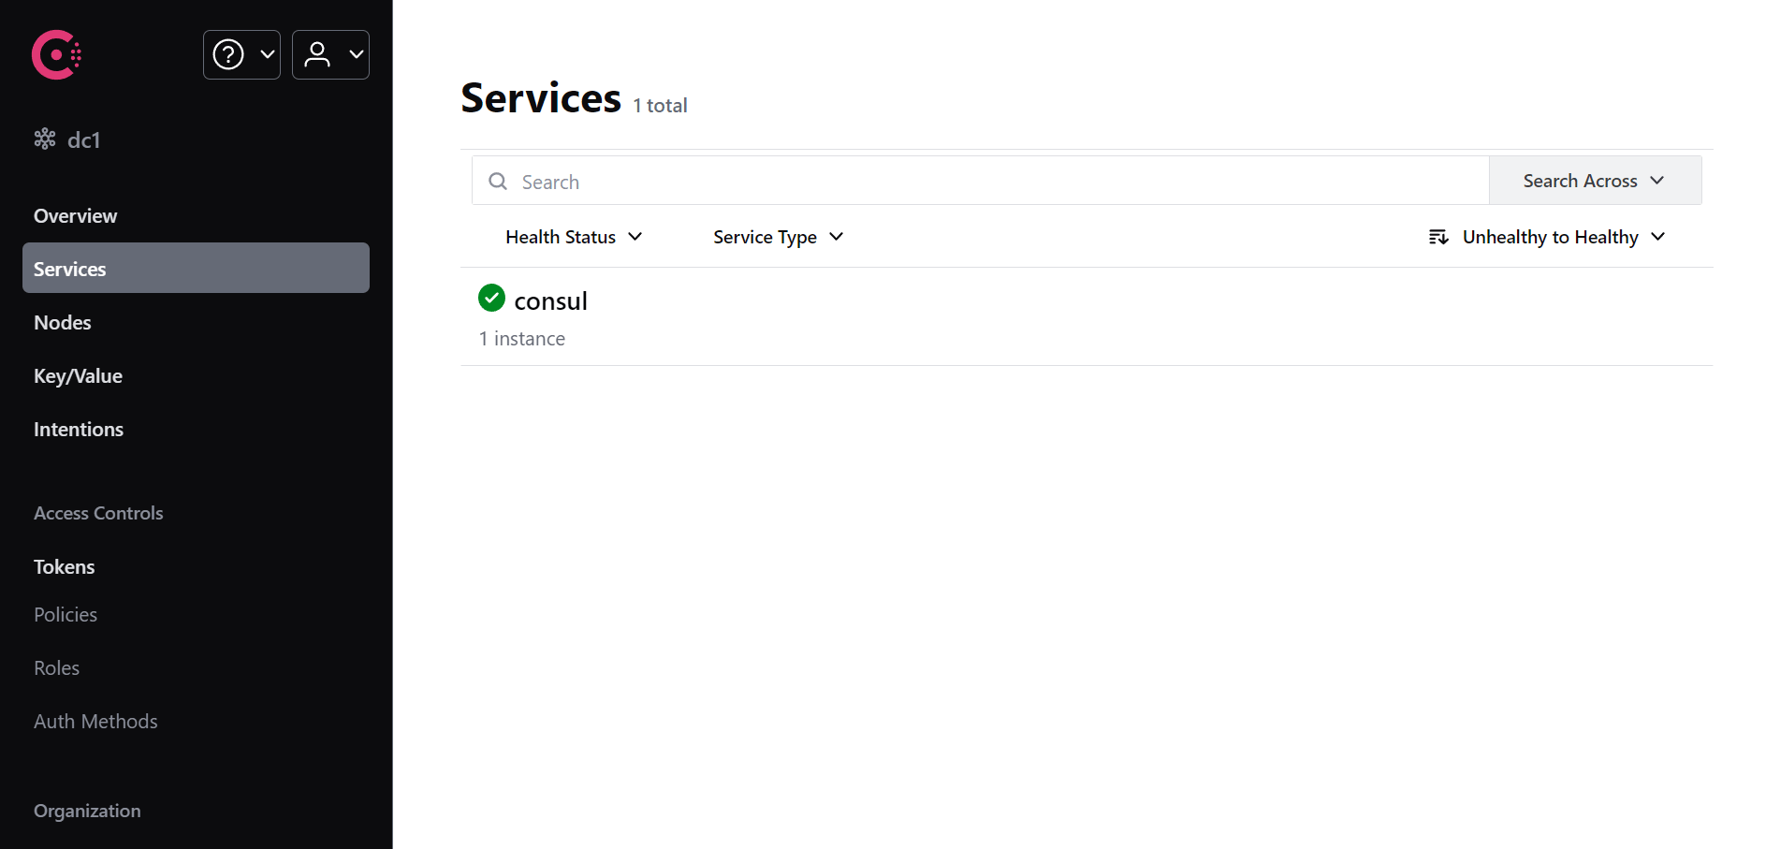This screenshot has width=1780, height=849.
Task: Open the consul service details
Action: [x=550, y=300]
